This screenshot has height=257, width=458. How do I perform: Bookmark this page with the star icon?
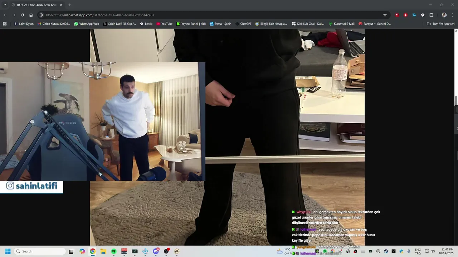[385, 15]
